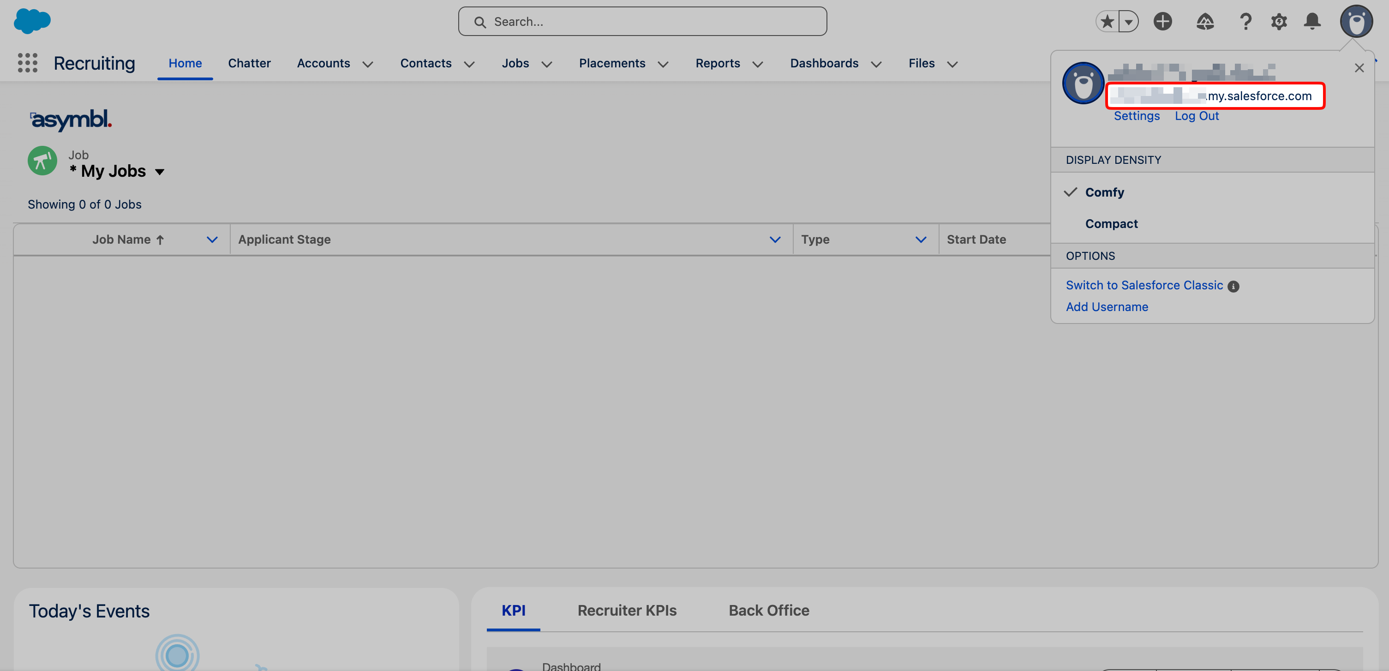This screenshot has width=1389, height=671.
Task: Open the Notifications bell
Action: pyautogui.click(x=1312, y=22)
